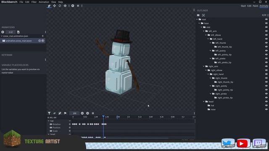Add a Position keyframe for hat

coord(70,128)
